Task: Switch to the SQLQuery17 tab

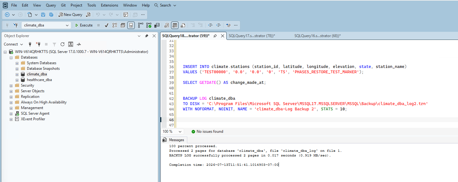Action: coord(252,36)
